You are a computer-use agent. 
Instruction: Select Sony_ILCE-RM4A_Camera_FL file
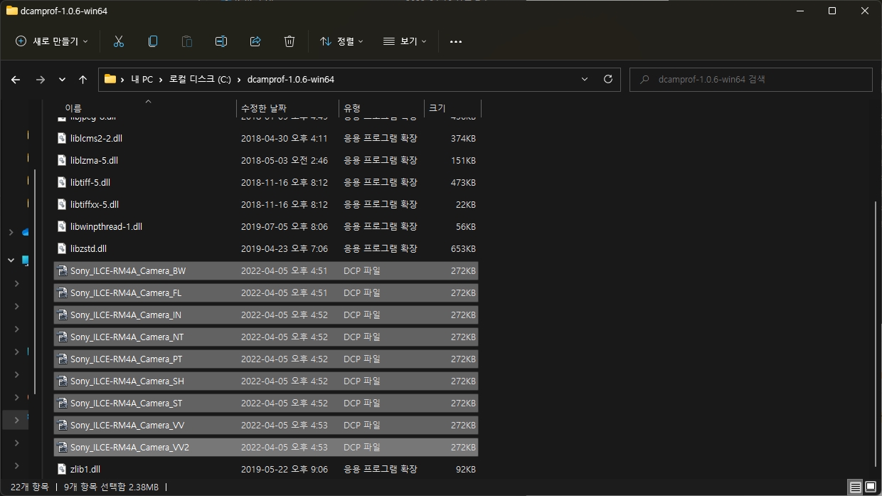(266, 292)
